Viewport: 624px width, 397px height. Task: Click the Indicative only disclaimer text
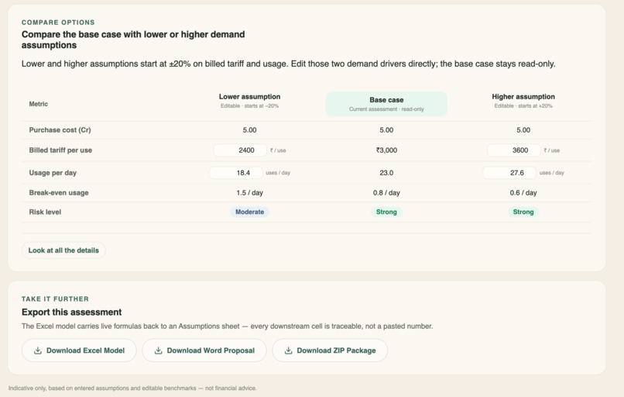tap(132, 388)
